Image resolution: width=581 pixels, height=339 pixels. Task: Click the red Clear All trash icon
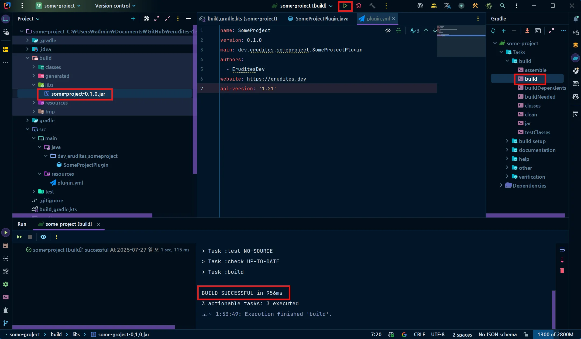pyautogui.click(x=562, y=271)
